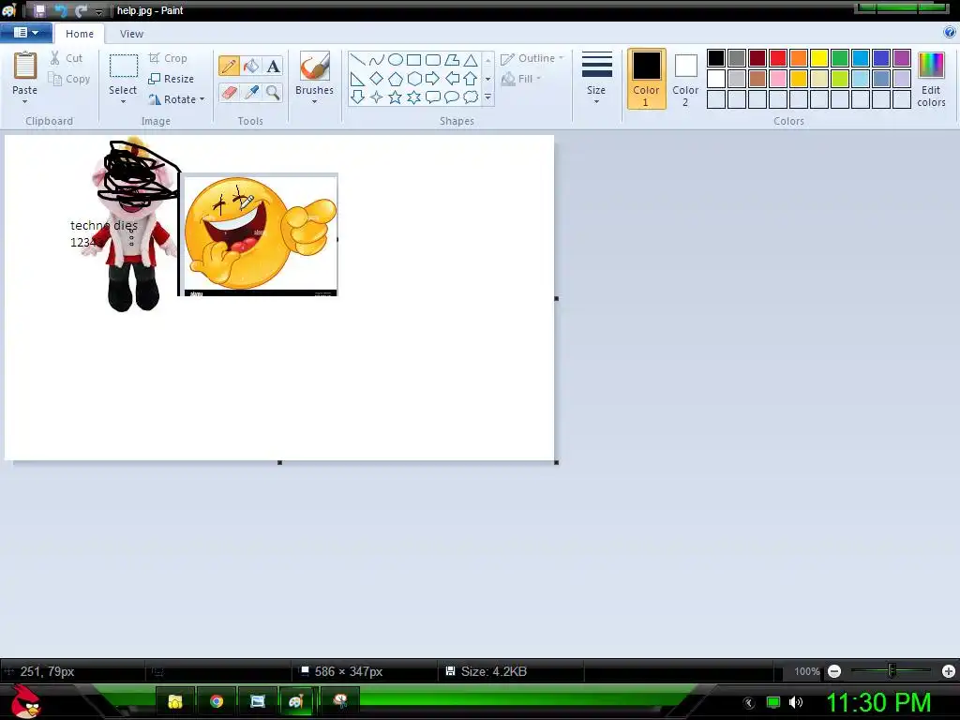The height and width of the screenshot is (720, 960).
Task: Open the Paint file menu button
Action: click(x=25, y=33)
